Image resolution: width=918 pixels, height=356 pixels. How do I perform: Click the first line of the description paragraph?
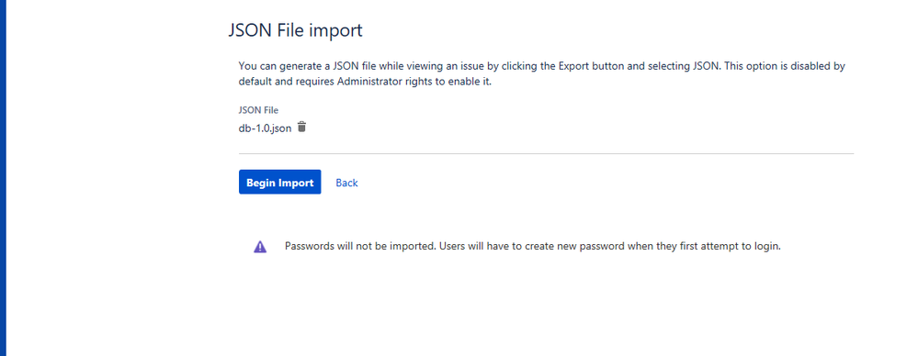tap(541, 66)
